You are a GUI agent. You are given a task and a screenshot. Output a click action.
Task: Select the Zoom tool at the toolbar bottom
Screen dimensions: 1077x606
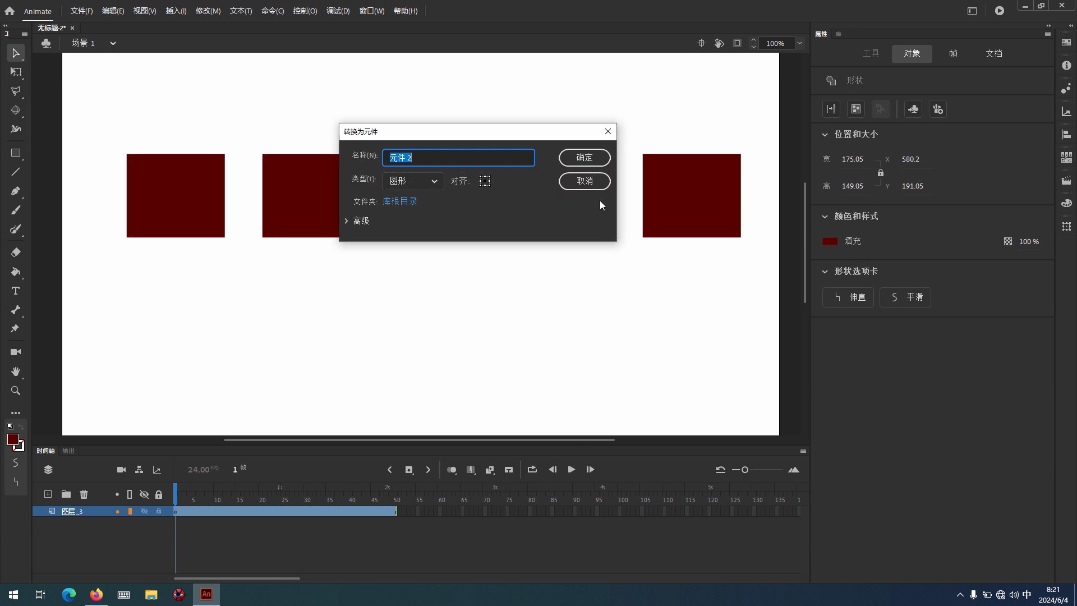[15, 391]
